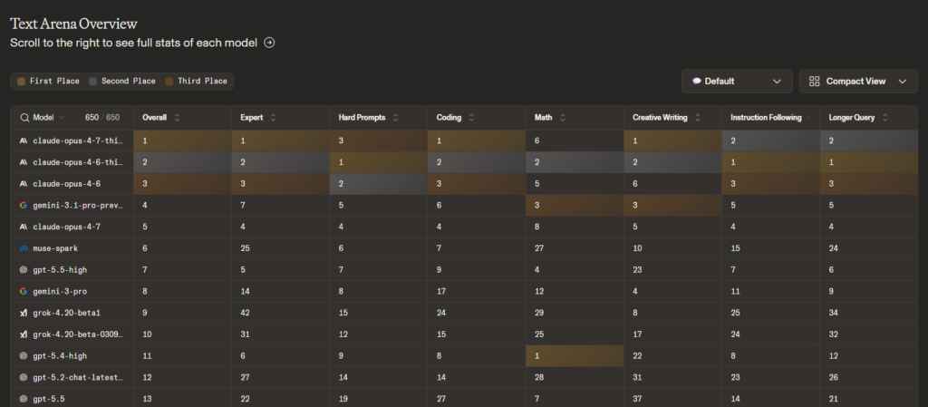Click the Google logo beside gemini-3-pro

(x=24, y=291)
